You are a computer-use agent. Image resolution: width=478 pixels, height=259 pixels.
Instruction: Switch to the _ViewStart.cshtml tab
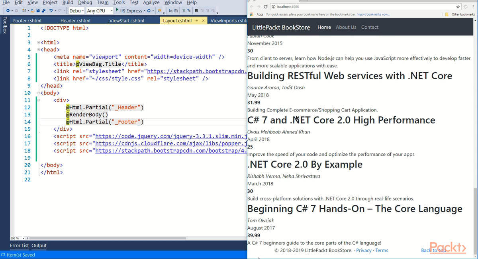(x=126, y=21)
